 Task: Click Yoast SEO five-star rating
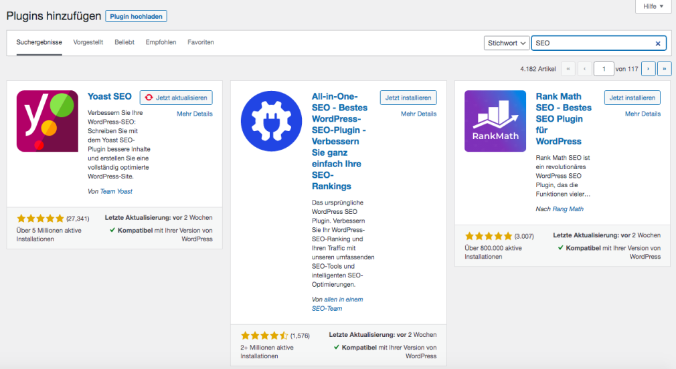point(40,219)
